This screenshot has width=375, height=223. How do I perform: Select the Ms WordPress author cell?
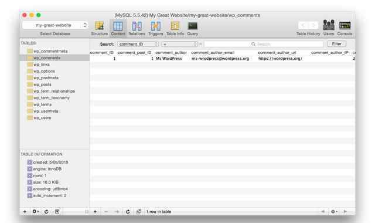coord(169,59)
